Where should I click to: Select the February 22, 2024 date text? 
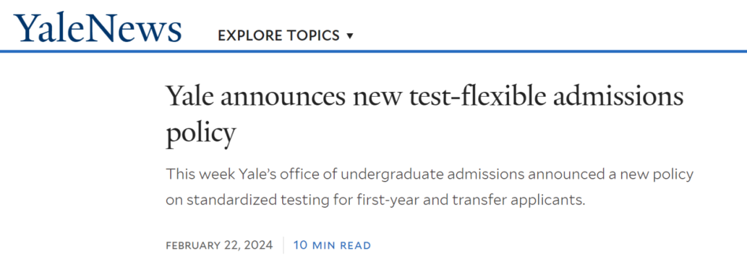coord(220,245)
